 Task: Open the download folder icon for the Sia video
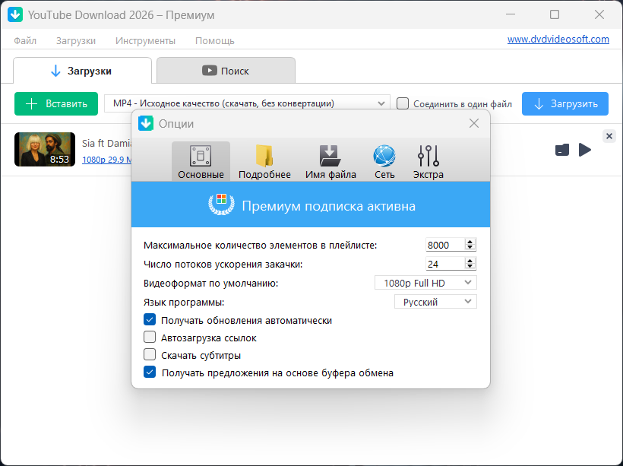(x=561, y=150)
